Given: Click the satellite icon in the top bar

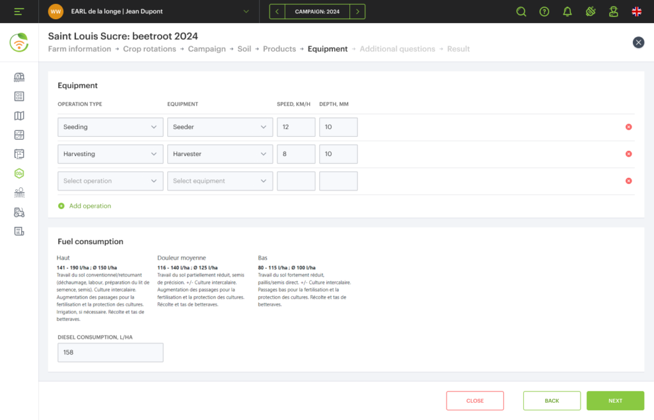Looking at the screenshot, I should click(x=590, y=12).
